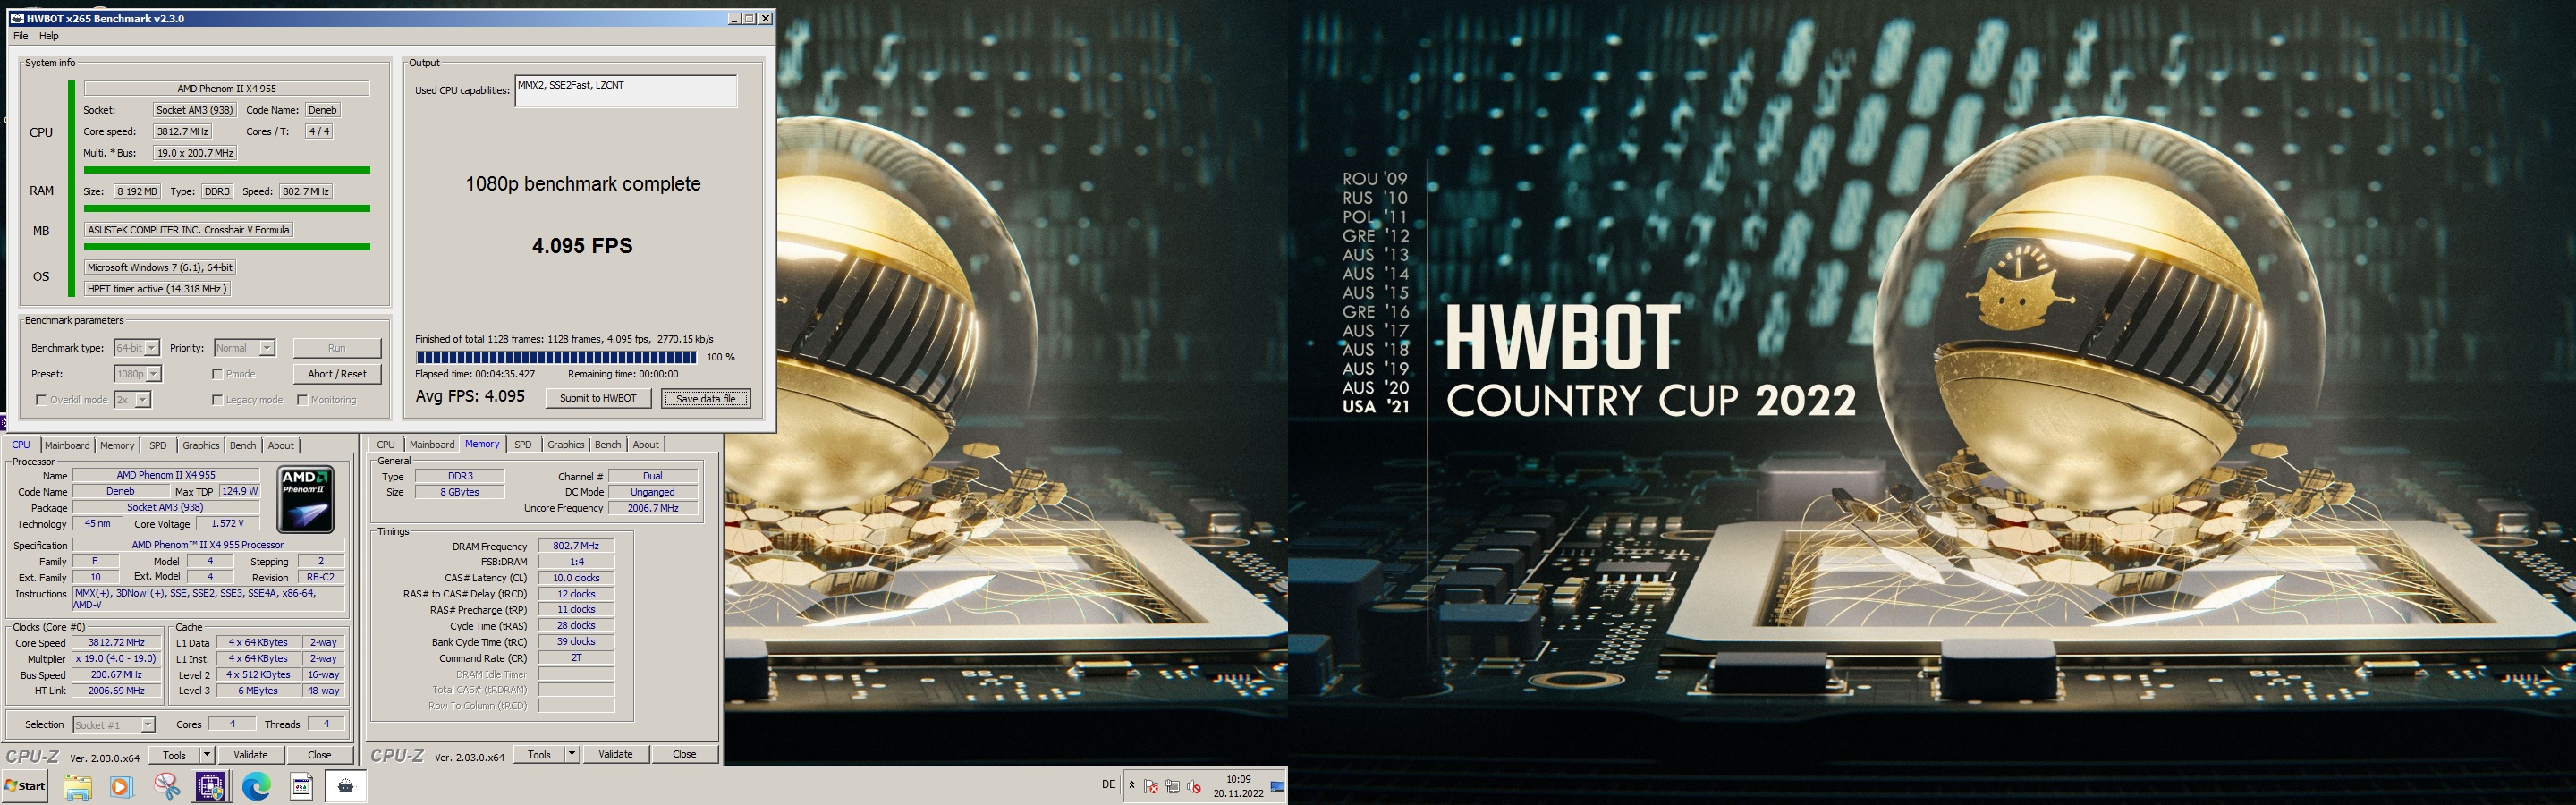Open the Action Center flag icon
2576x805 pixels.
(1151, 787)
